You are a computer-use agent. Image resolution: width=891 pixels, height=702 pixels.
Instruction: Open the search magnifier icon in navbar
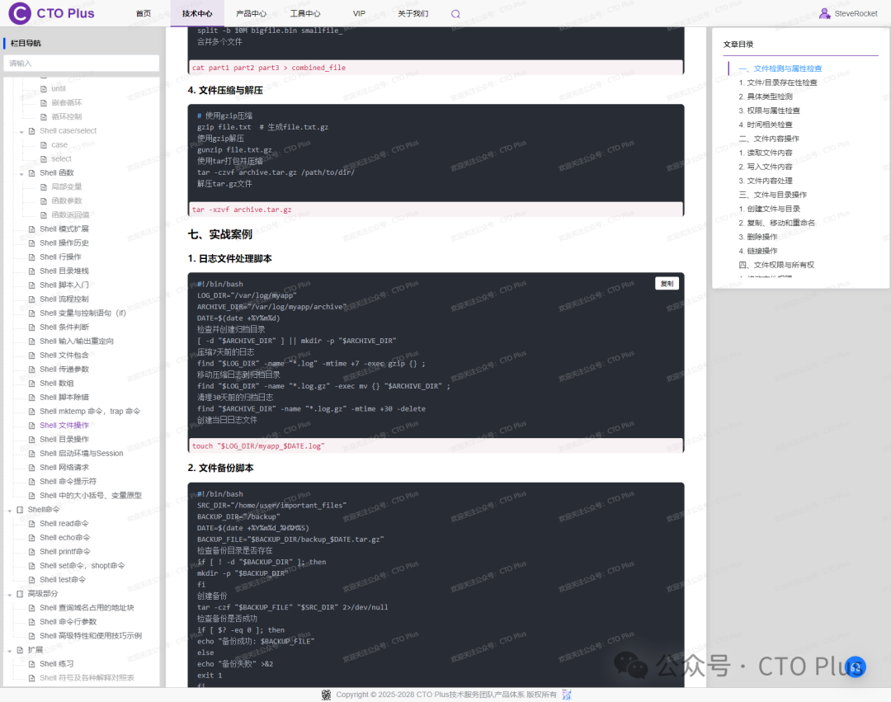455,14
